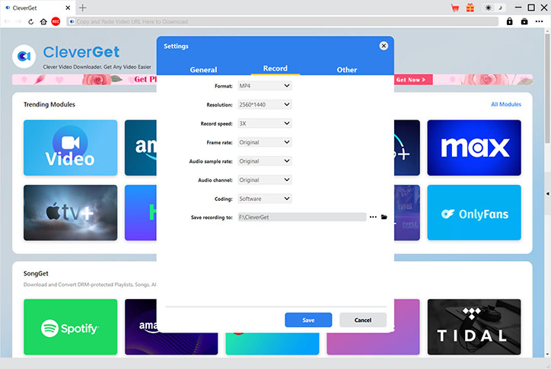Close the Settings dialog with X
This screenshot has height=369, width=551.
[x=384, y=46]
